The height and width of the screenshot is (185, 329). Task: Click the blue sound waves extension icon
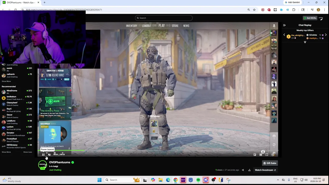point(287,10)
